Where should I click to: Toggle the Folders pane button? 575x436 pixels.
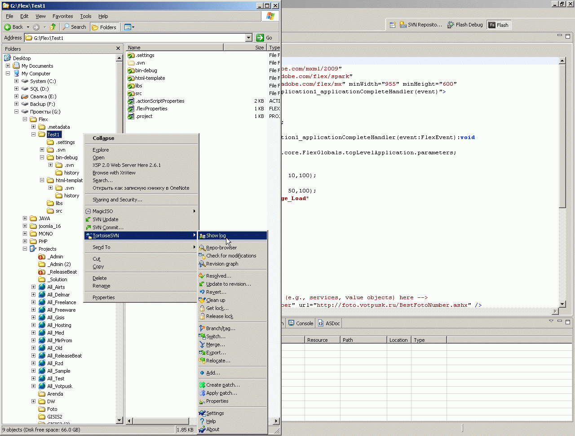(104, 27)
